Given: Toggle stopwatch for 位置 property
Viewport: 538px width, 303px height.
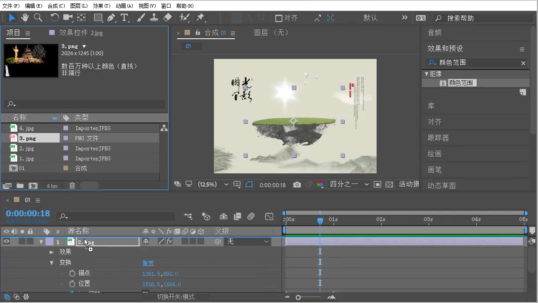Looking at the screenshot, I should [72, 284].
